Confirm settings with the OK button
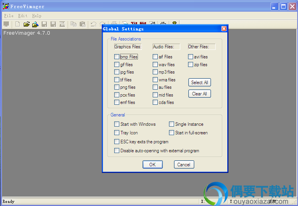This screenshot has width=298, height=206. [x=152, y=164]
